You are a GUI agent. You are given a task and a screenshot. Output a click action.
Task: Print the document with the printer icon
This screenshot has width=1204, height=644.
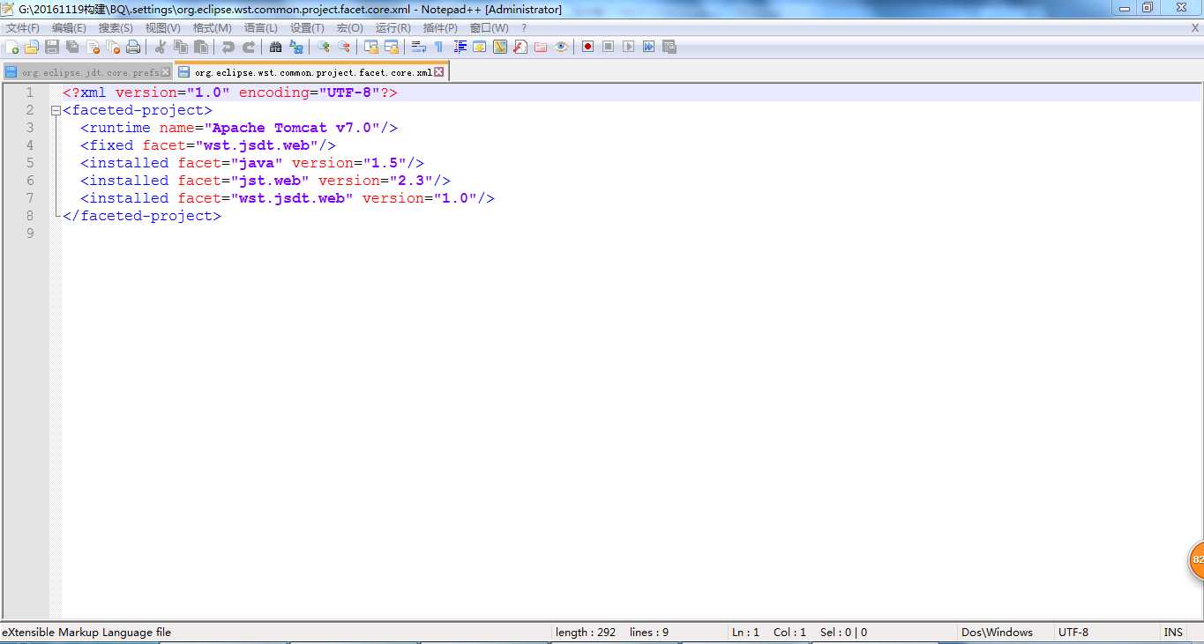tap(133, 47)
